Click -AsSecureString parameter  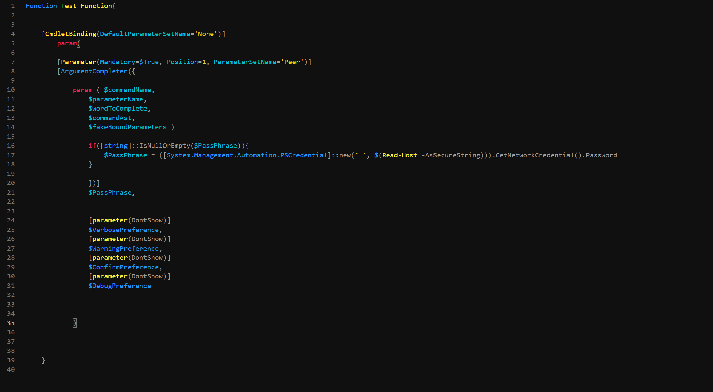point(451,155)
